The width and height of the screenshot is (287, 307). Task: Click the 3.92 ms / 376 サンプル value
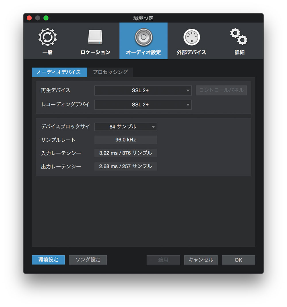[x=126, y=153]
